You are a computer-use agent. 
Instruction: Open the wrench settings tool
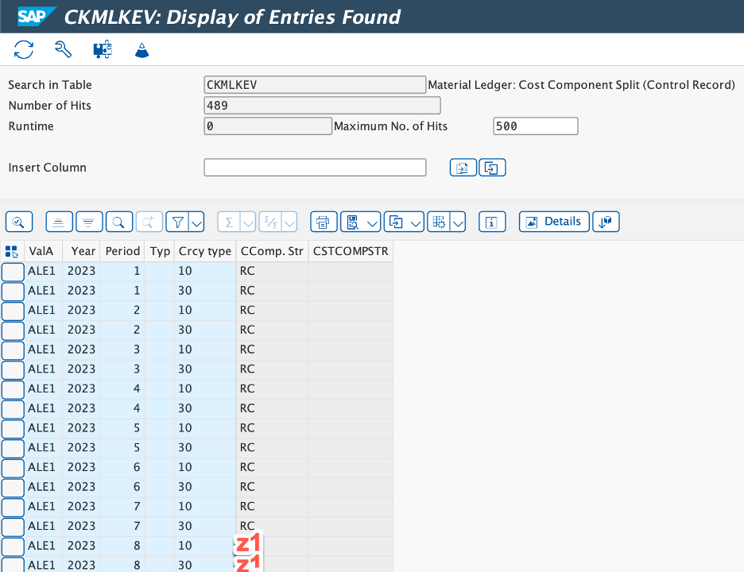tap(63, 49)
